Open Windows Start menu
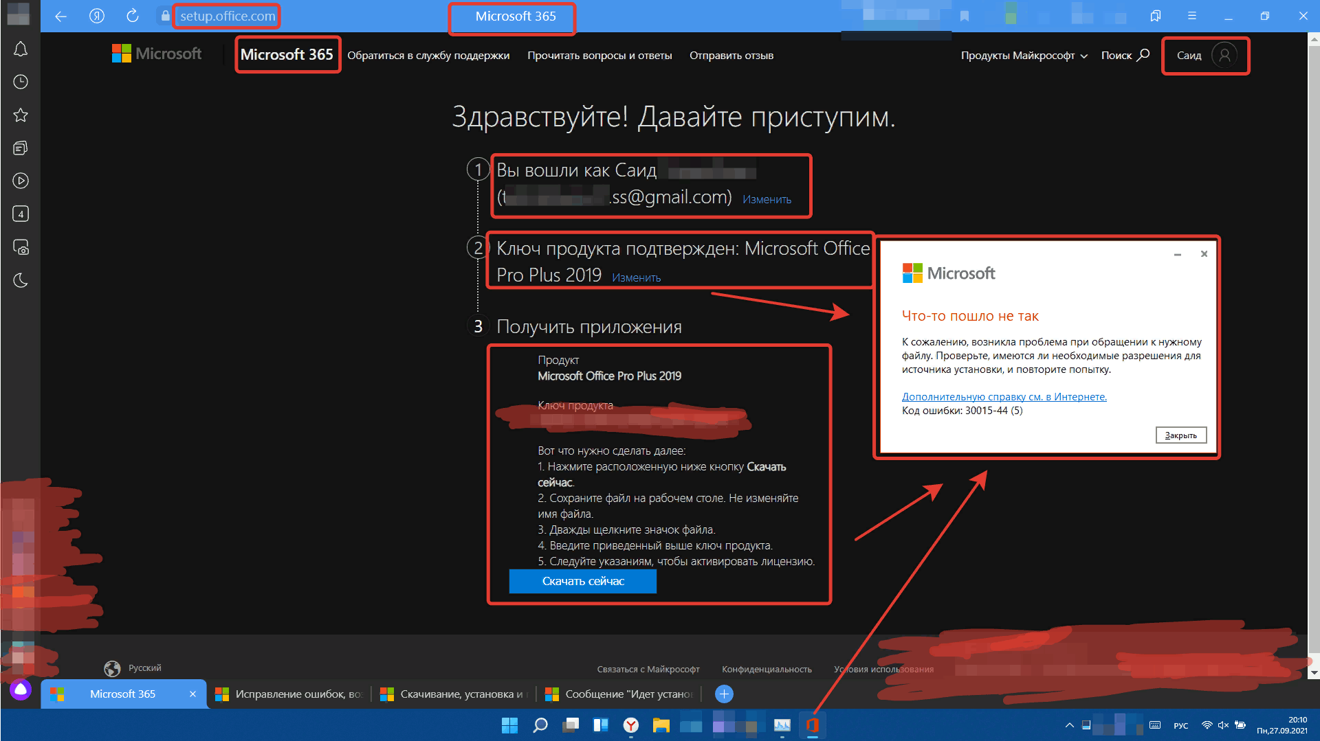Screen dimensions: 1320x741 pos(509,725)
